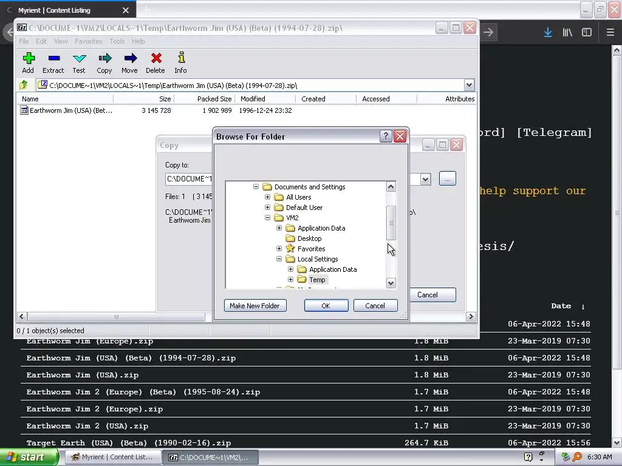Click the Windows Start button
Viewport: 622px width, 466px height.
(x=29, y=457)
